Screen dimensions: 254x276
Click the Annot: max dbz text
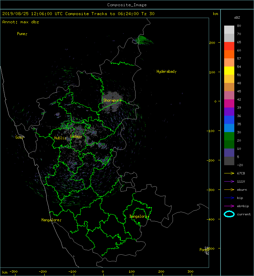[x=21, y=22]
